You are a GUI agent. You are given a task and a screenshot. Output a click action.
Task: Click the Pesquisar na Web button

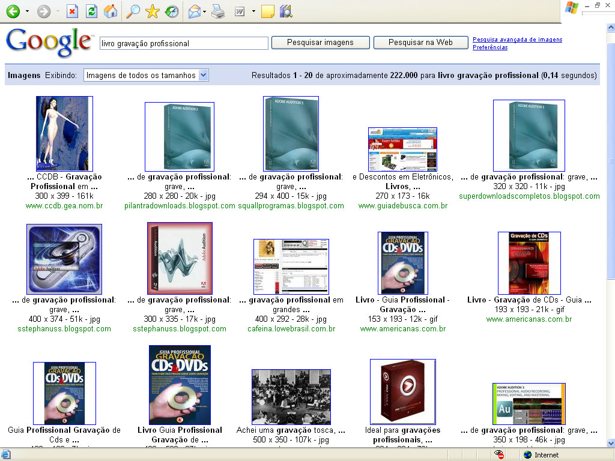tap(420, 43)
